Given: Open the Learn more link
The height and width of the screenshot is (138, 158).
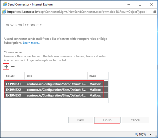Looking at the screenshot, I should pyautogui.click(x=31, y=43).
